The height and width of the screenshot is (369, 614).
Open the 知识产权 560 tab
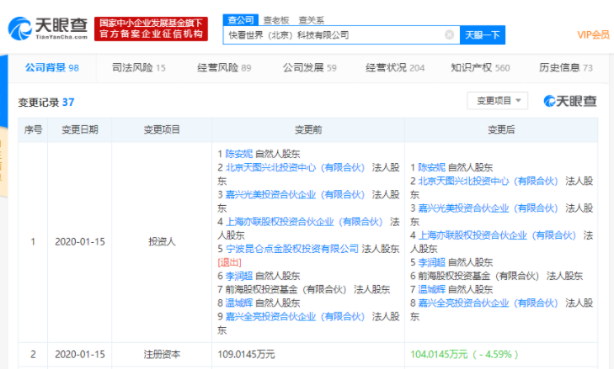coord(480,67)
